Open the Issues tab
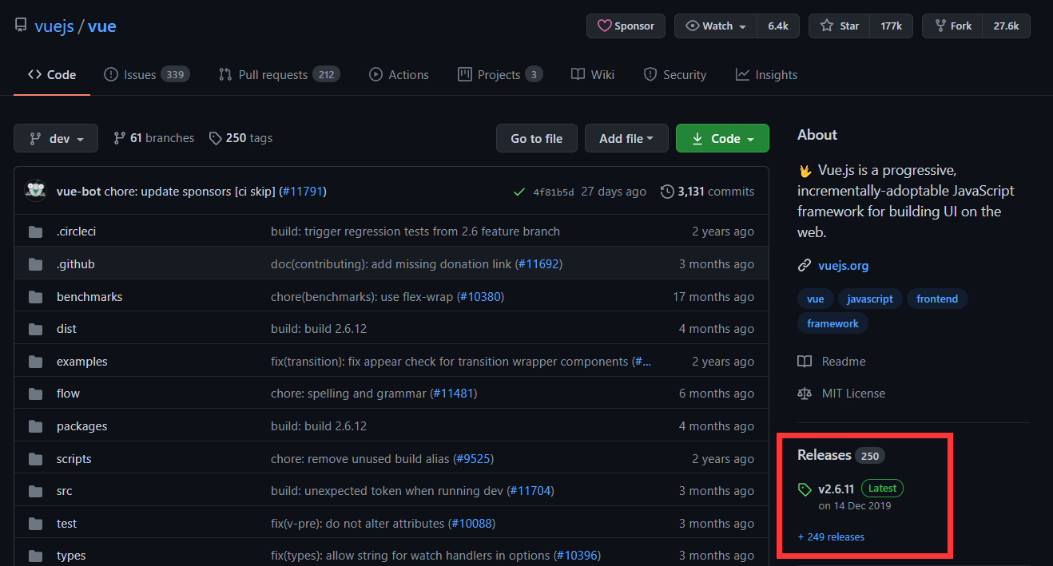The height and width of the screenshot is (566, 1053). 146,74
